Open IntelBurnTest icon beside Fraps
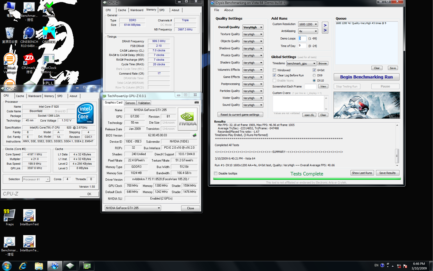This screenshot has width=433, height=271. click(29, 217)
